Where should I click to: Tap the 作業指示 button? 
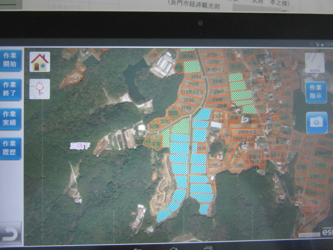(316, 92)
